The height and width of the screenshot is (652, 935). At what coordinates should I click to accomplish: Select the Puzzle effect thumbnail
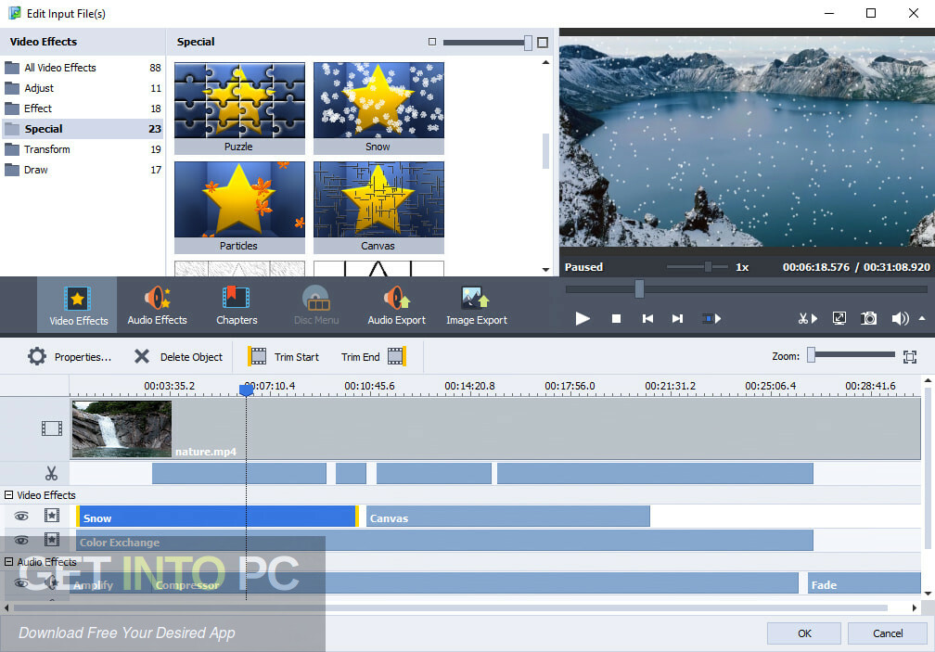239,108
